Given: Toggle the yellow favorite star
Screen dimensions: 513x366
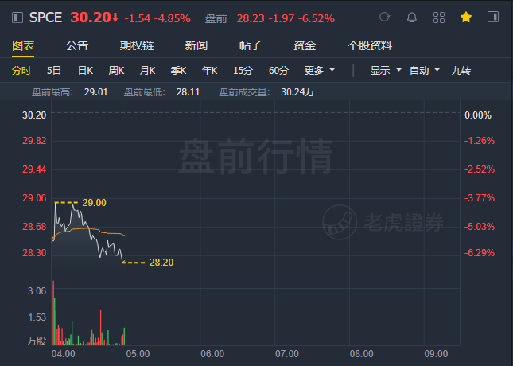Looking at the screenshot, I should coord(466,17).
